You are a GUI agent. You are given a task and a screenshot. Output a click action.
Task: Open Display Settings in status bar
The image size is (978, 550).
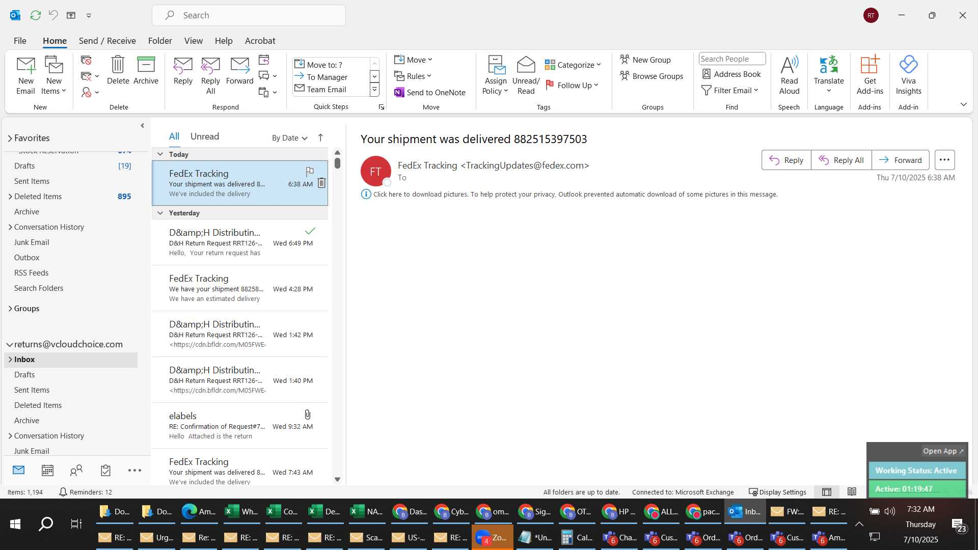(x=777, y=492)
